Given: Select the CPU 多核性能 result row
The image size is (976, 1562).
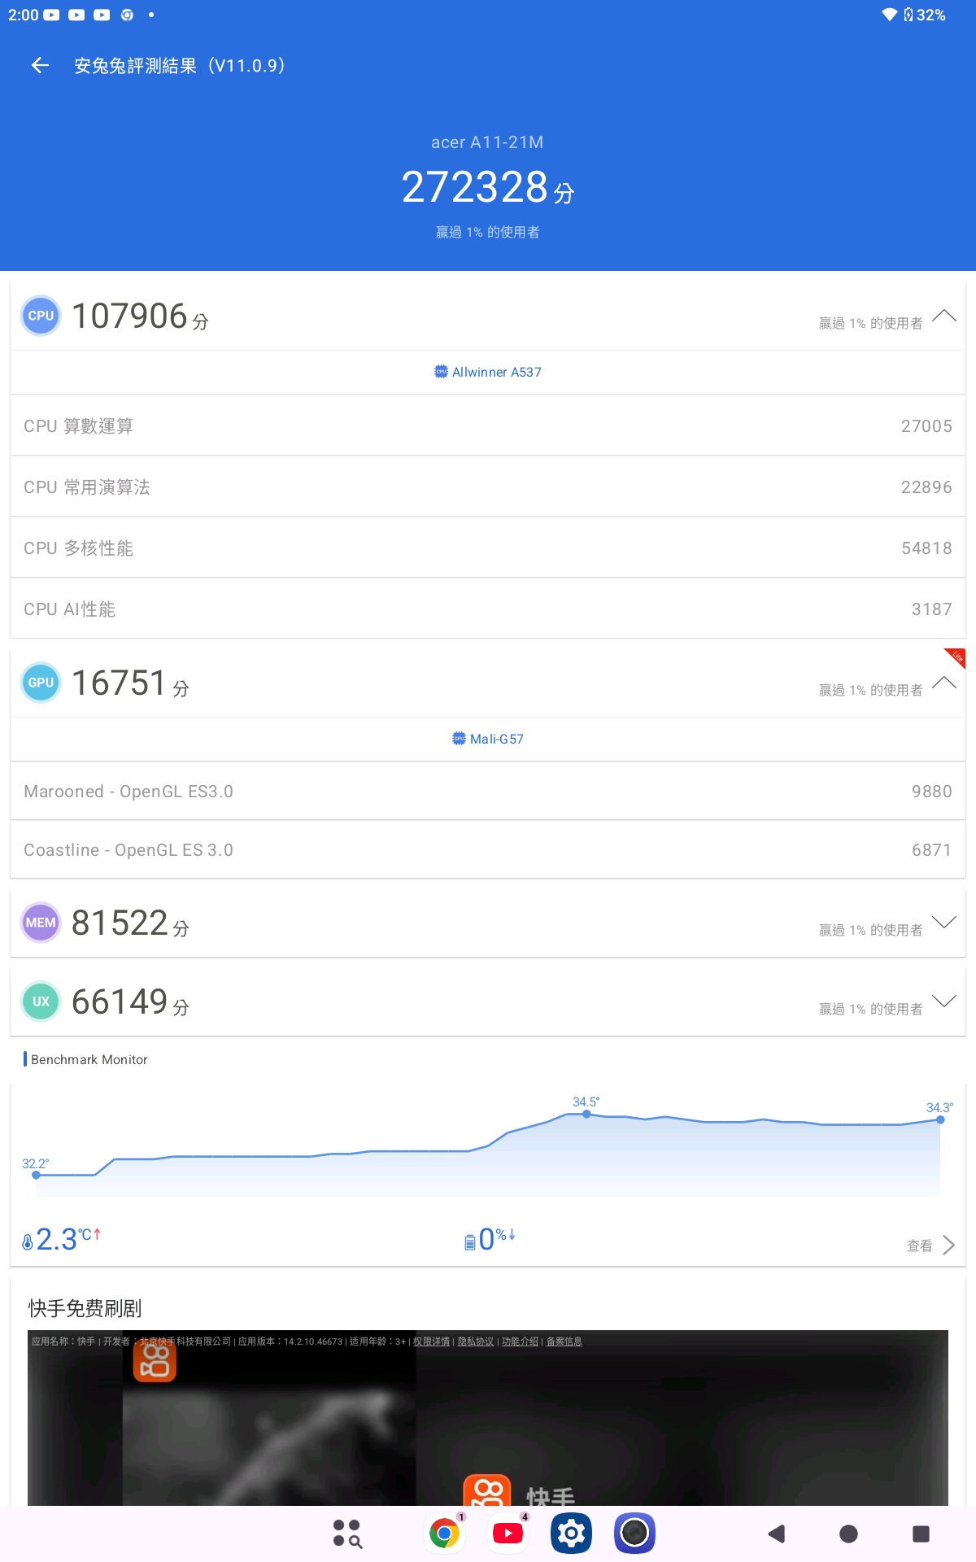Looking at the screenshot, I should pyautogui.click(x=488, y=548).
